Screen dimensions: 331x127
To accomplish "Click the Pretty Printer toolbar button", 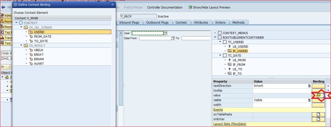I will point(133,7).
